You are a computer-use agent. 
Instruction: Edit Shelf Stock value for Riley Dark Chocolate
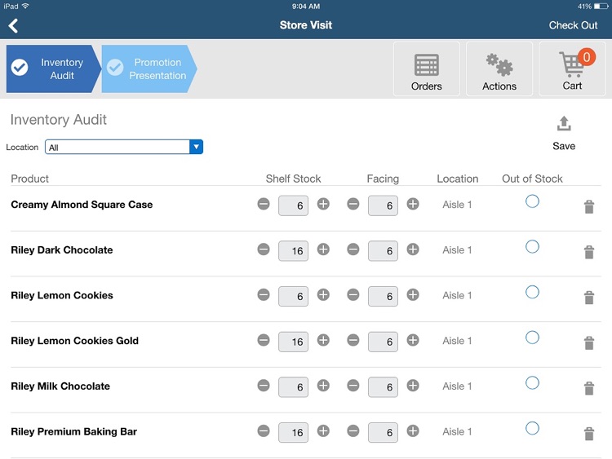click(293, 251)
